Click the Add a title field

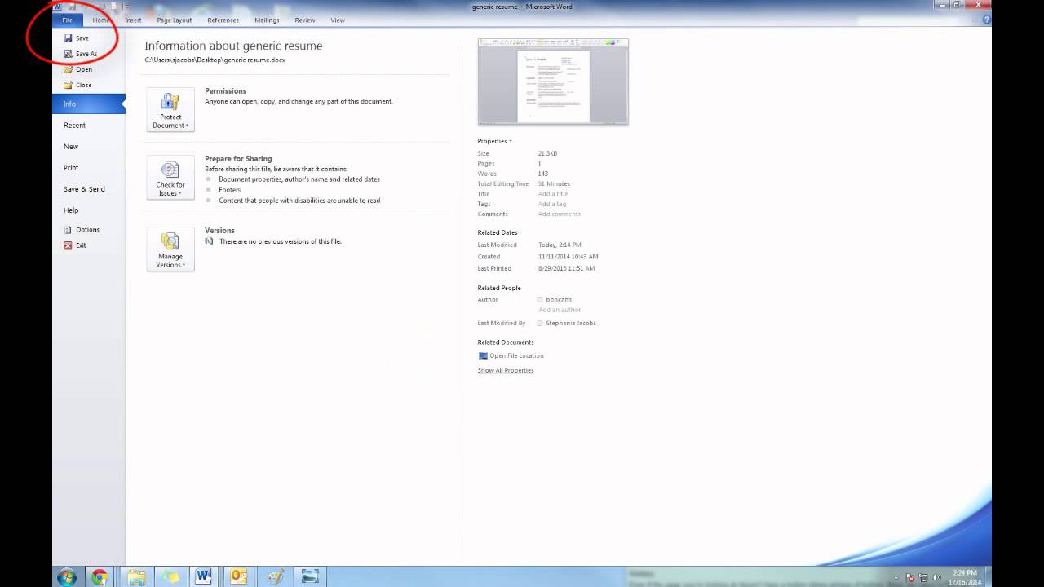[553, 194]
